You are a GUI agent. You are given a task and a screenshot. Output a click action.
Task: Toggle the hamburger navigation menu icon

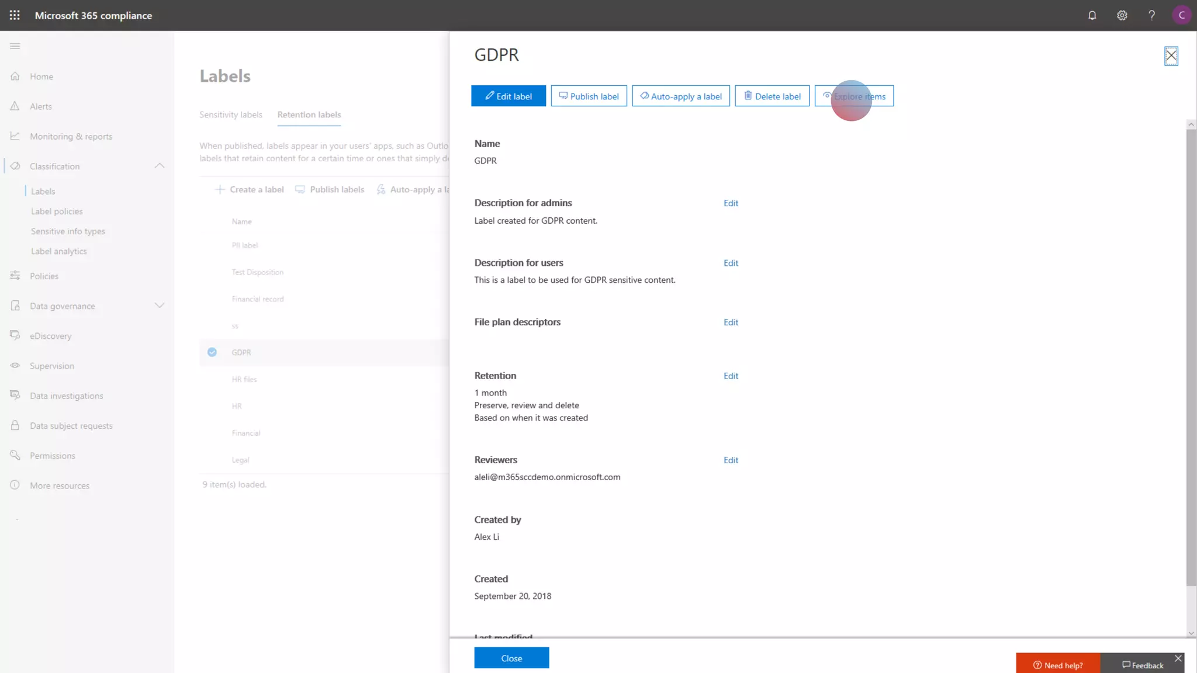coord(15,46)
